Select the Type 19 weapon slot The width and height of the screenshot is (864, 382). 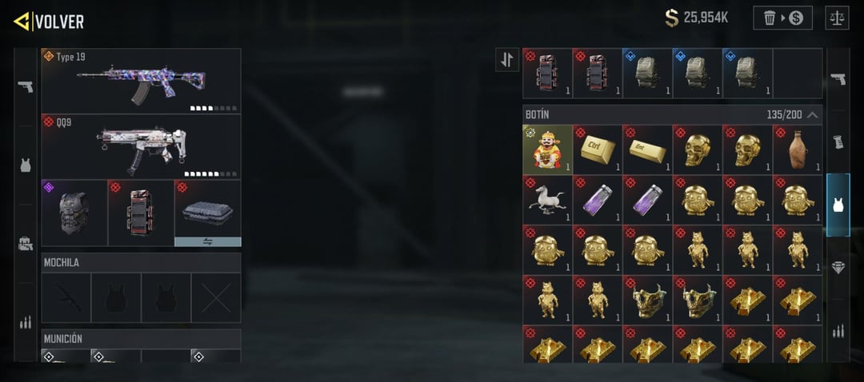(x=141, y=81)
